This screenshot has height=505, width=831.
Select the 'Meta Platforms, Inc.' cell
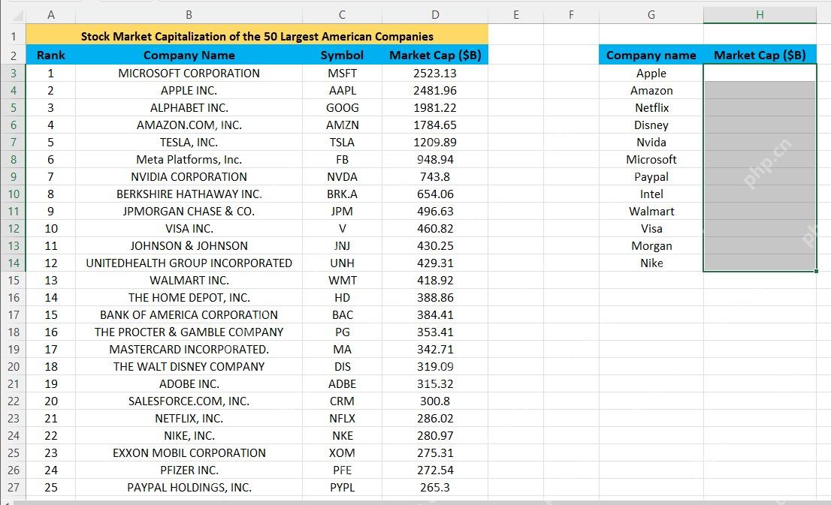(x=189, y=160)
